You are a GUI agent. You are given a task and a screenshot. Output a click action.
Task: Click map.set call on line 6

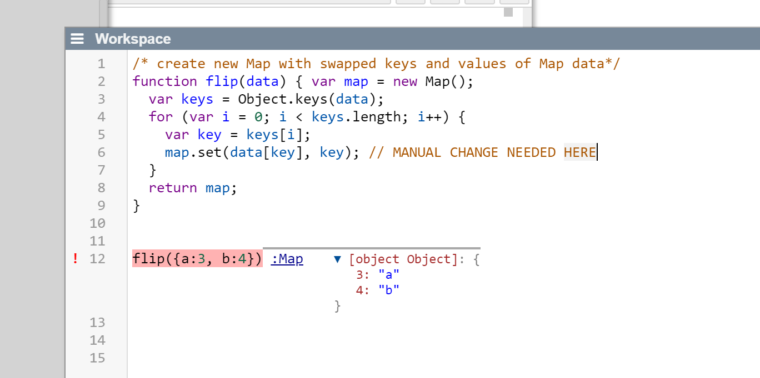pos(193,152)
